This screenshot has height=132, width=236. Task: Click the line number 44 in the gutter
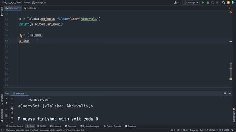(x=7, y=41)
